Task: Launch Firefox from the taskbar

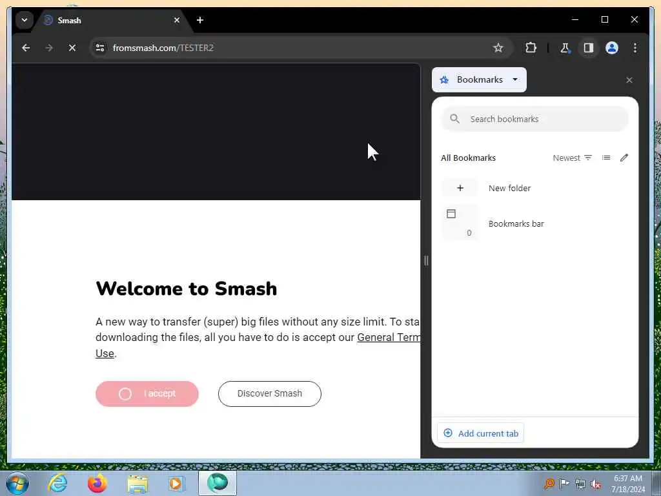Action: point(97,483)
